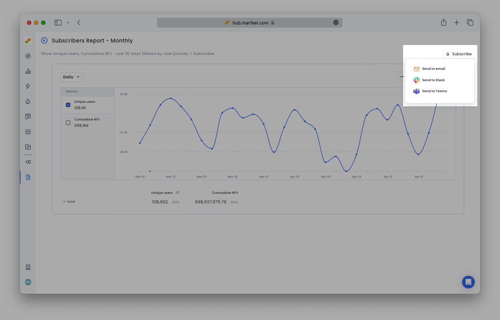The height and width of the screenshot is (320, 500).
Task: Choose Send to Slack from the menu
Action: pos(433,80)
